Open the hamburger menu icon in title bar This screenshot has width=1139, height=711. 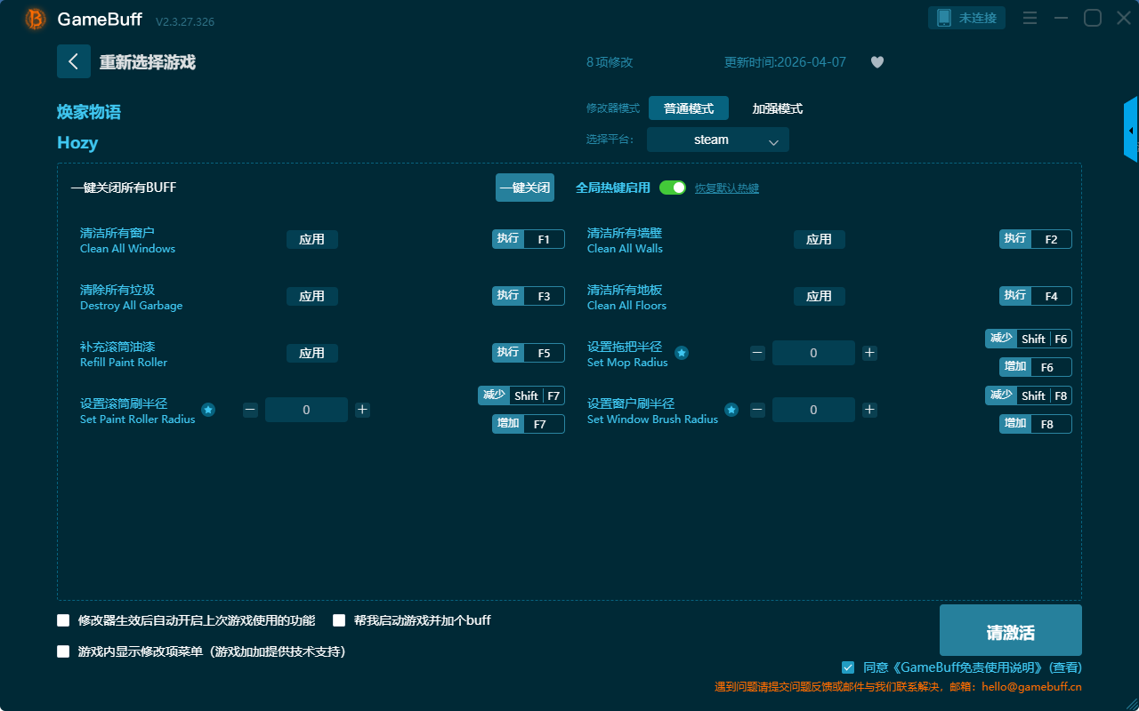coord(1030,19)
